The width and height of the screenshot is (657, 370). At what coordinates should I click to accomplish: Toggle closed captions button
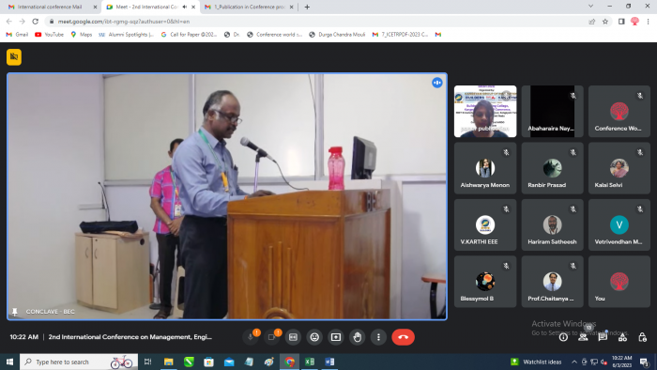point(293,337)
